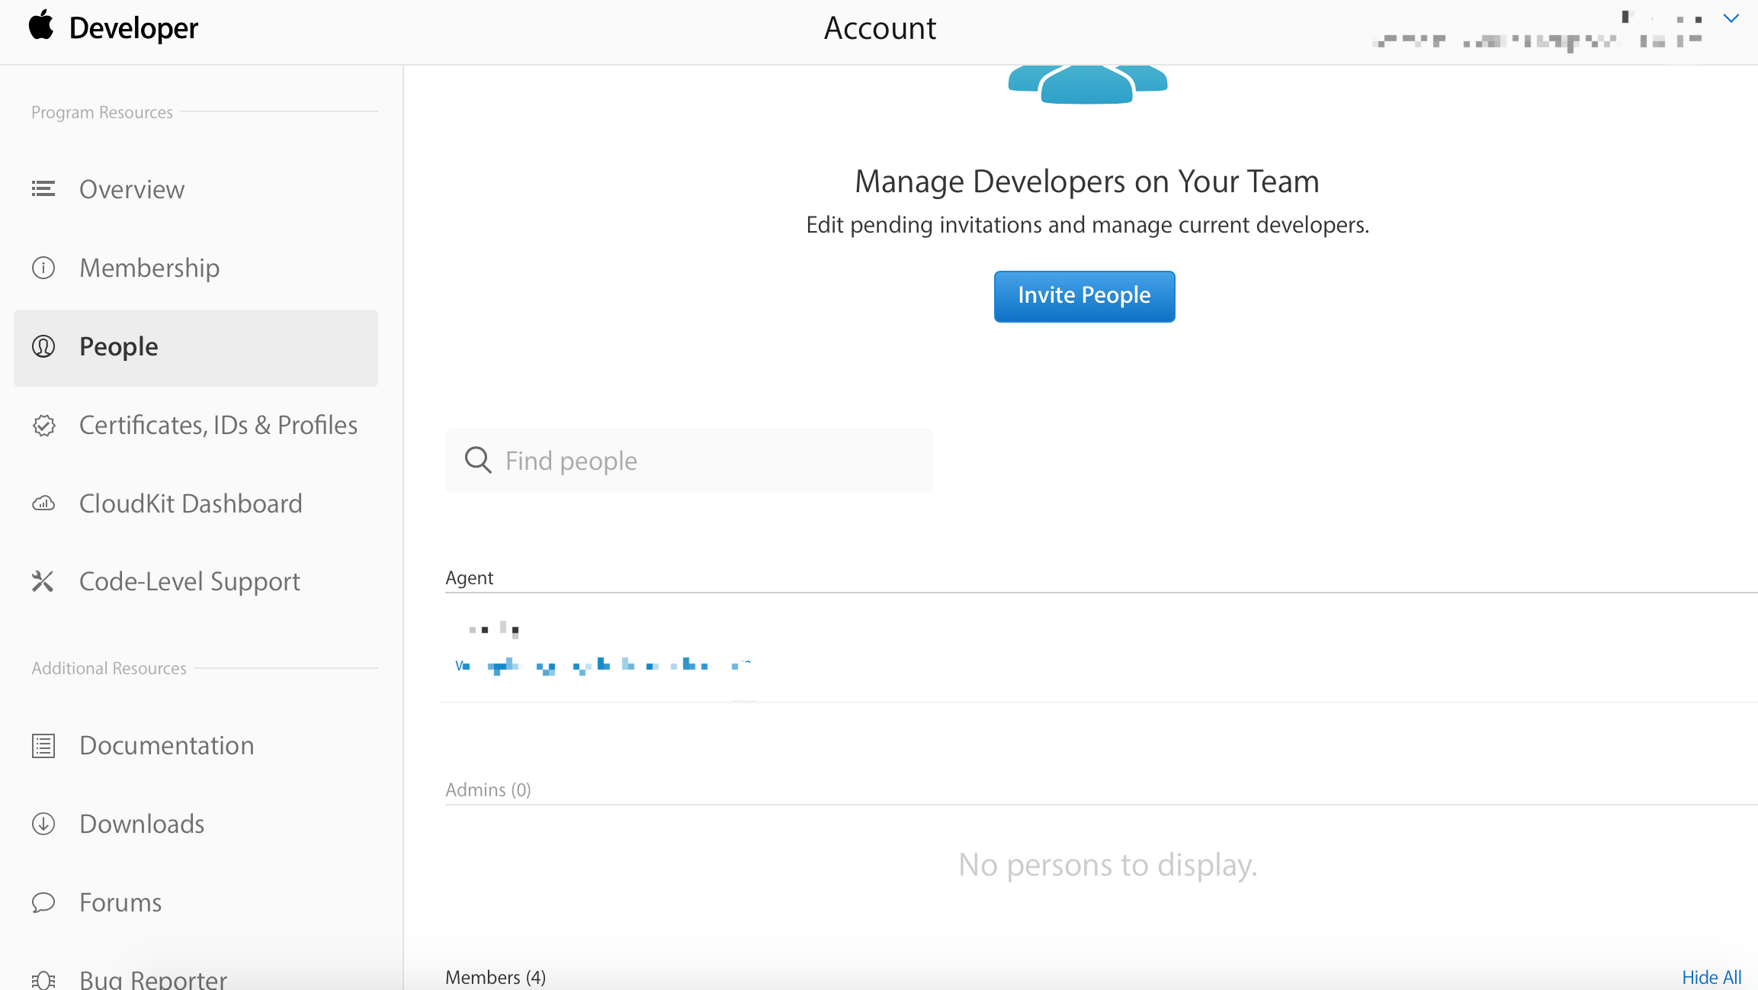Open Certificates, IDs & Profiles section
This screenshot has height=990, width=1758.
pos(218,425)
